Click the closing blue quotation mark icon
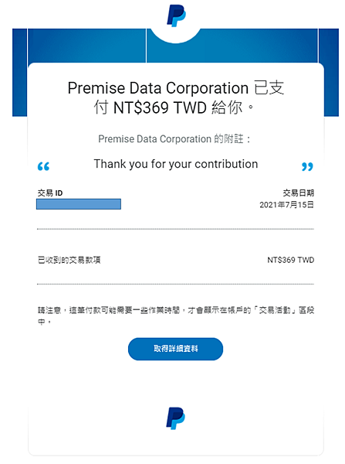The width and height of the screenshot is (345, 464). point(307,166)
